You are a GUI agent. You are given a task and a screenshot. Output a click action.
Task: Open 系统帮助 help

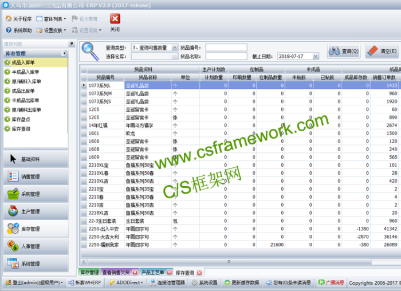point(19,30)
